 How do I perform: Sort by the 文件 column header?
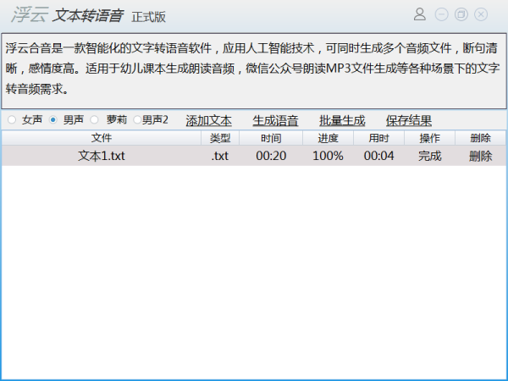pos(102,138)
